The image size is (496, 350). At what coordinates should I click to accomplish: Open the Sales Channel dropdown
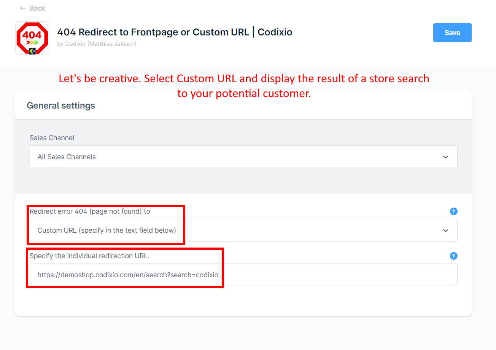[243, 157]
